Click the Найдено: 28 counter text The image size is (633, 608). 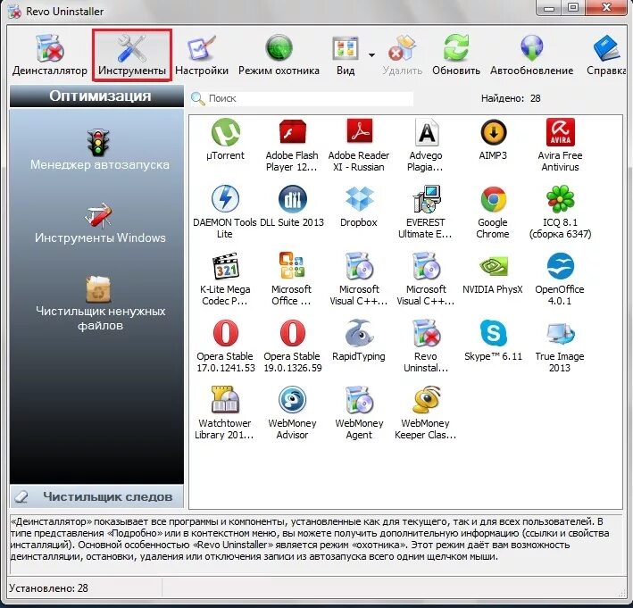point(511,98)
